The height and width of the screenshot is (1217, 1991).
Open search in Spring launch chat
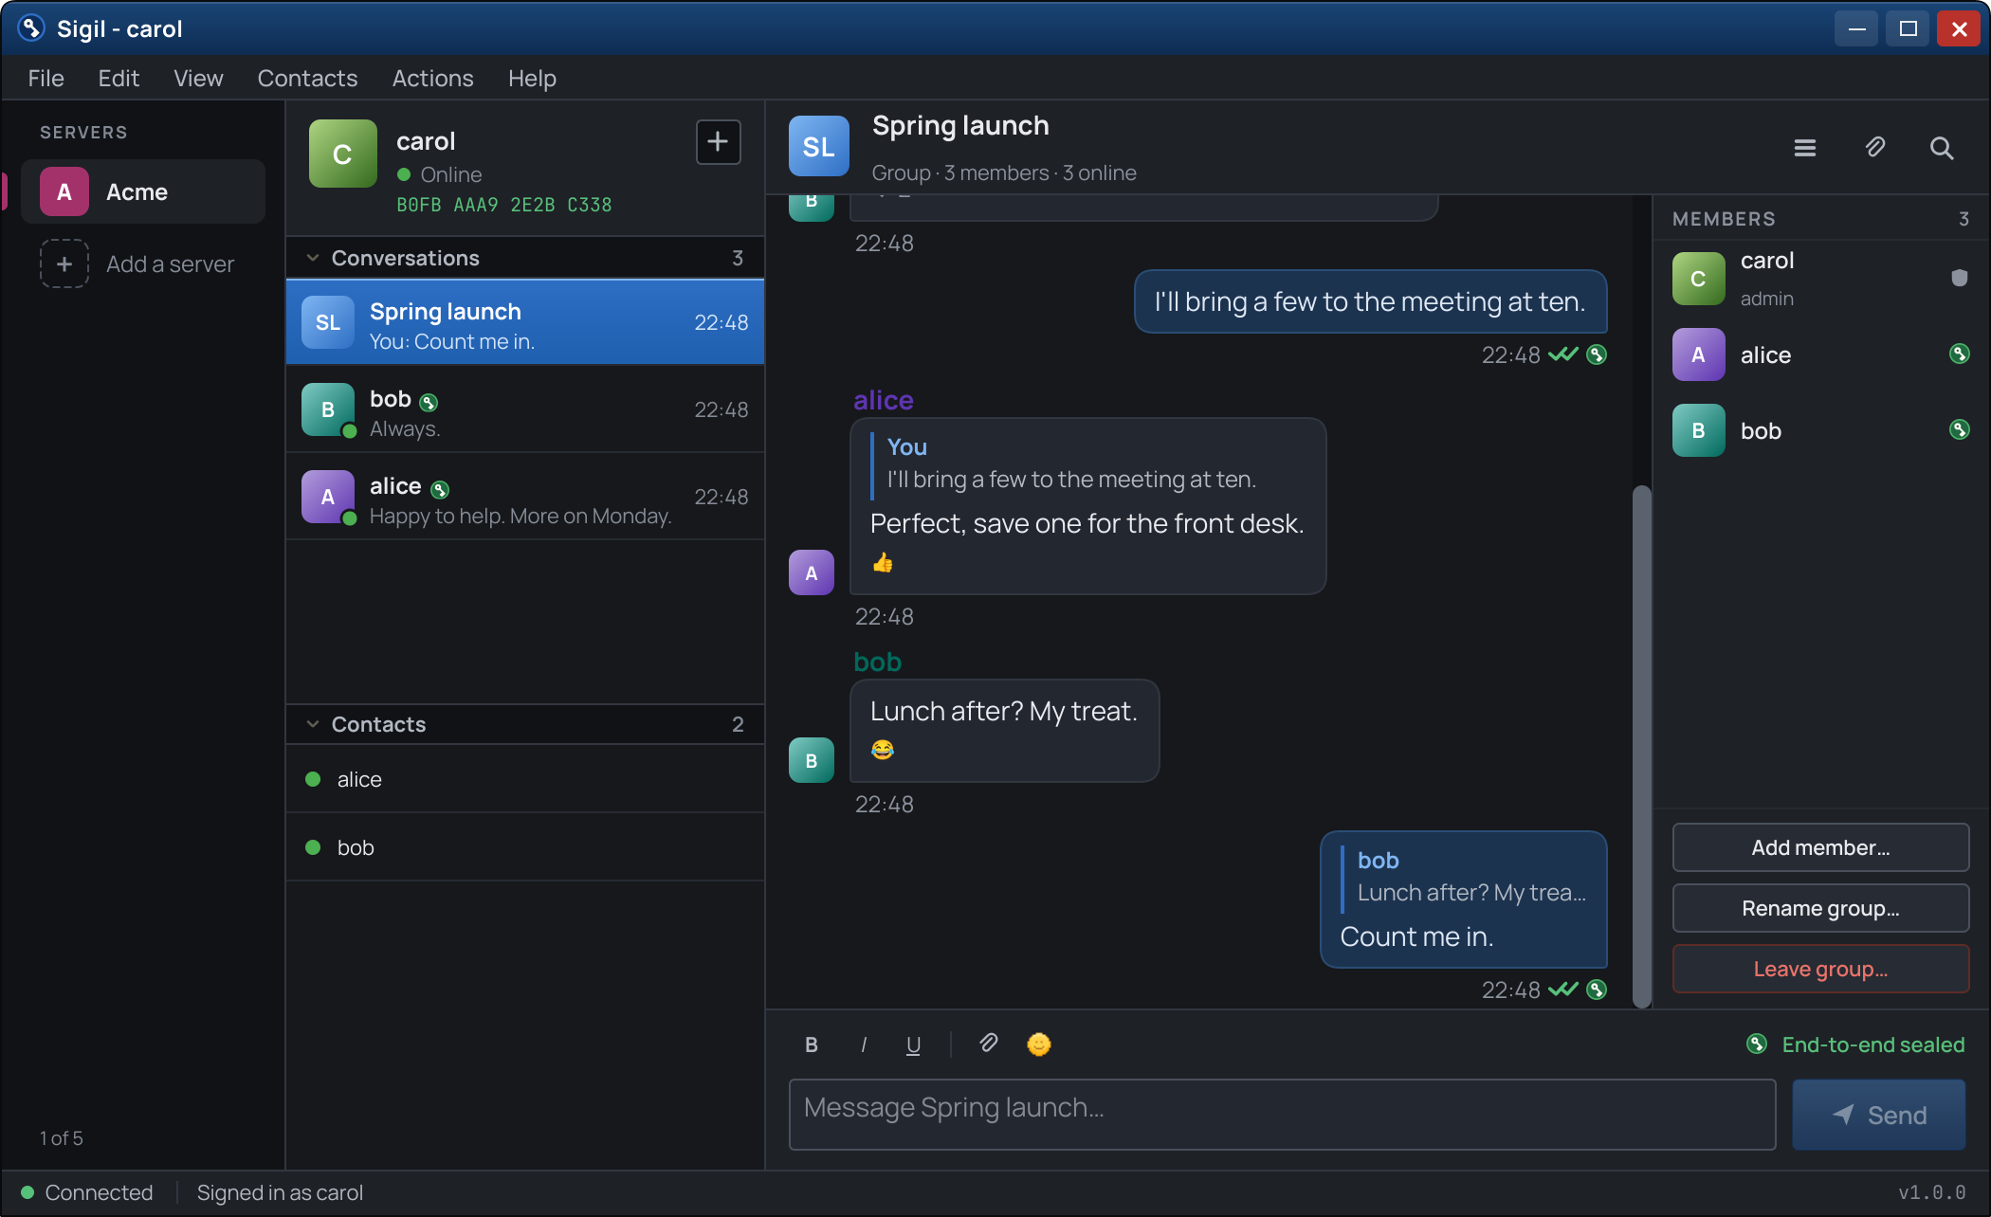point(1942,148)
